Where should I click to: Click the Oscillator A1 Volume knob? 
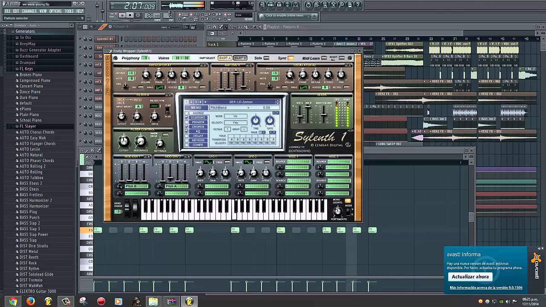(x=146, y=75)
